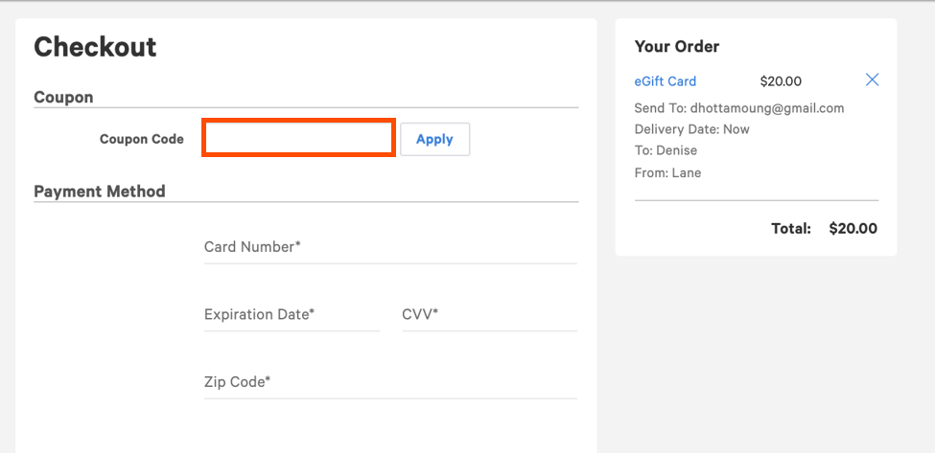Remove the eGift Card from the order
The height and width of the screenshot is (453, 935).
pyautogui.click(x=872, y=80)
